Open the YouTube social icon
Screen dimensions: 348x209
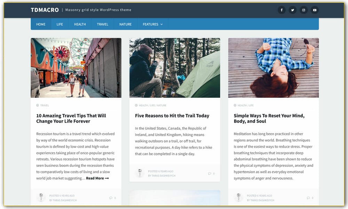pos(315,10)
